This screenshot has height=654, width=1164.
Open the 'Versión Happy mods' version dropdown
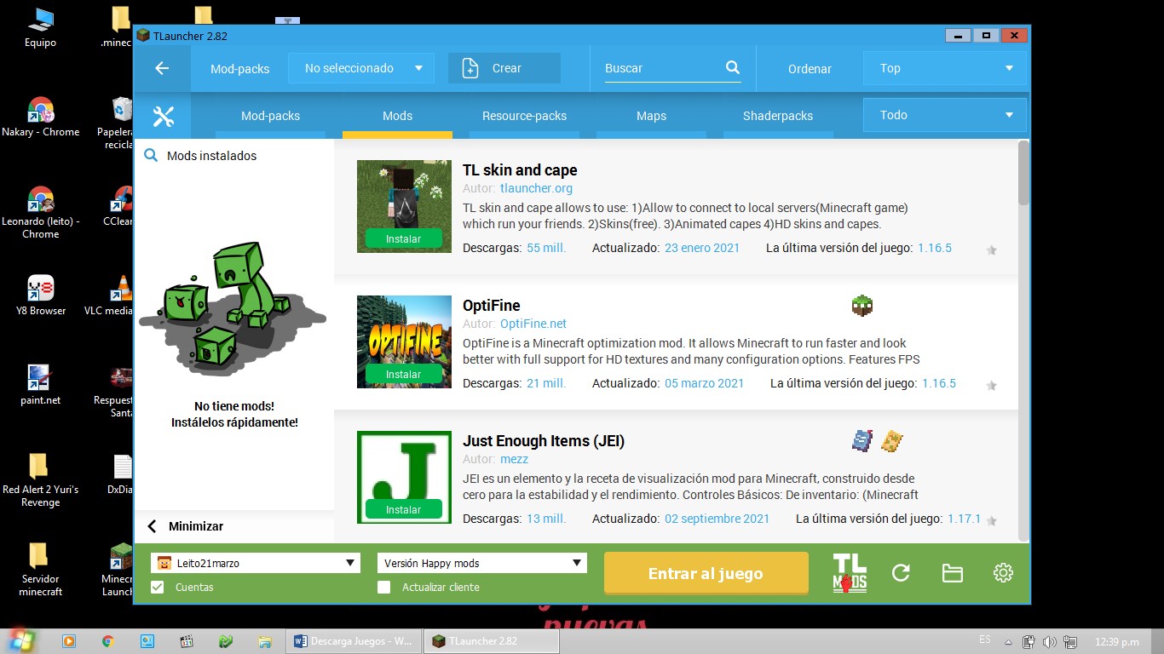pyautogui.click(x=482, y=563)
